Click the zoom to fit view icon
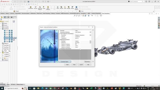The image size is (160, 90). [x=74, y=15]
